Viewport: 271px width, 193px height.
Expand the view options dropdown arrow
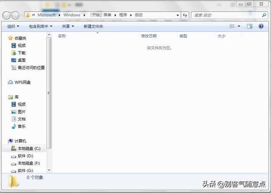239,26
